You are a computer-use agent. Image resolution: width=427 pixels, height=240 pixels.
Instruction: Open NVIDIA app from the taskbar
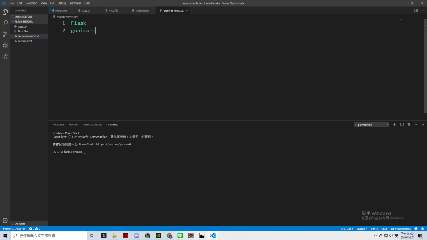click(158, 235)
